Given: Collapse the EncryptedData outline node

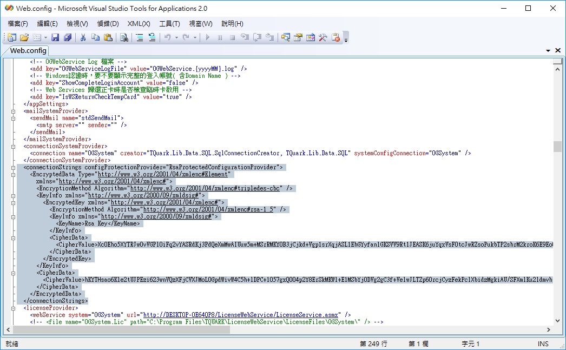Looking at the screenshot, I should (x=14, y=175).
